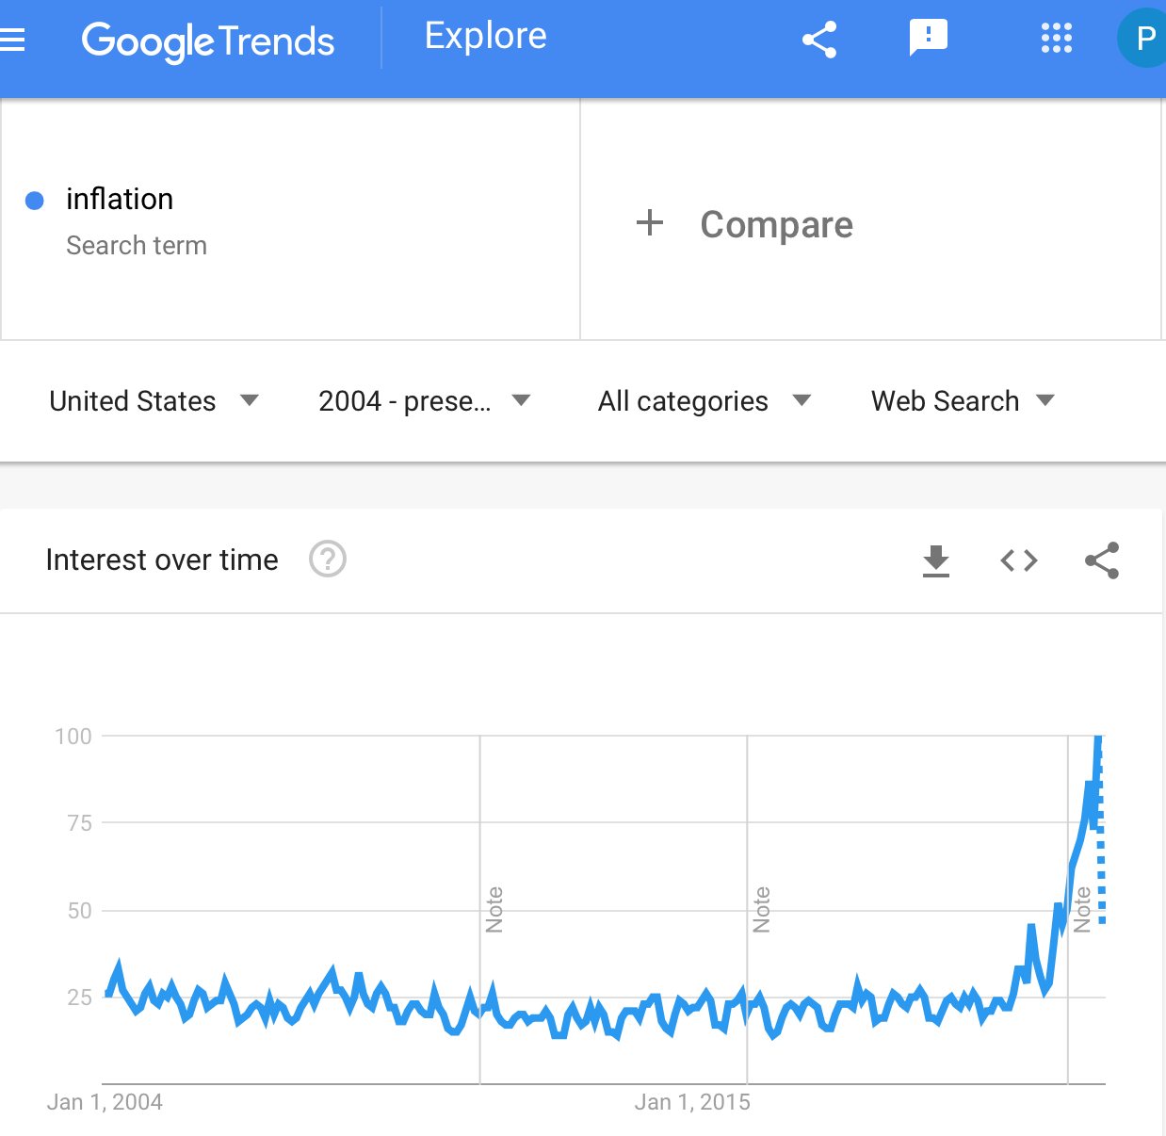Screen dimensions: 1166x1136
Task: Click the Note marker near 2015
Action: [x=762, y=910]
